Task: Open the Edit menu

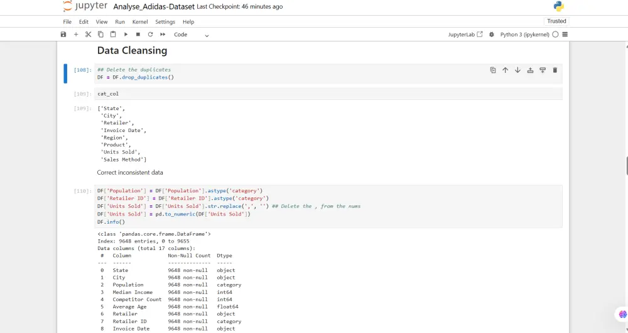Action: pos(84,21)
